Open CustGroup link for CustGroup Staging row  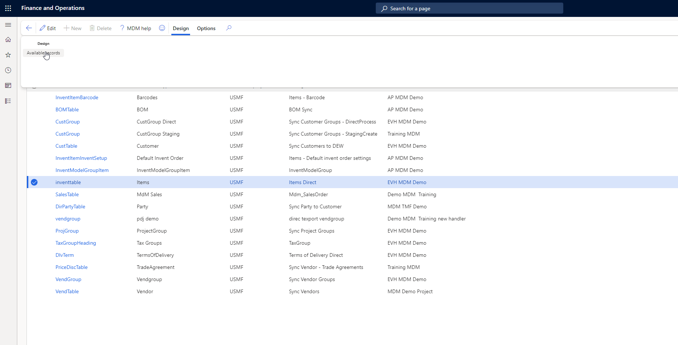click(68, 134)
